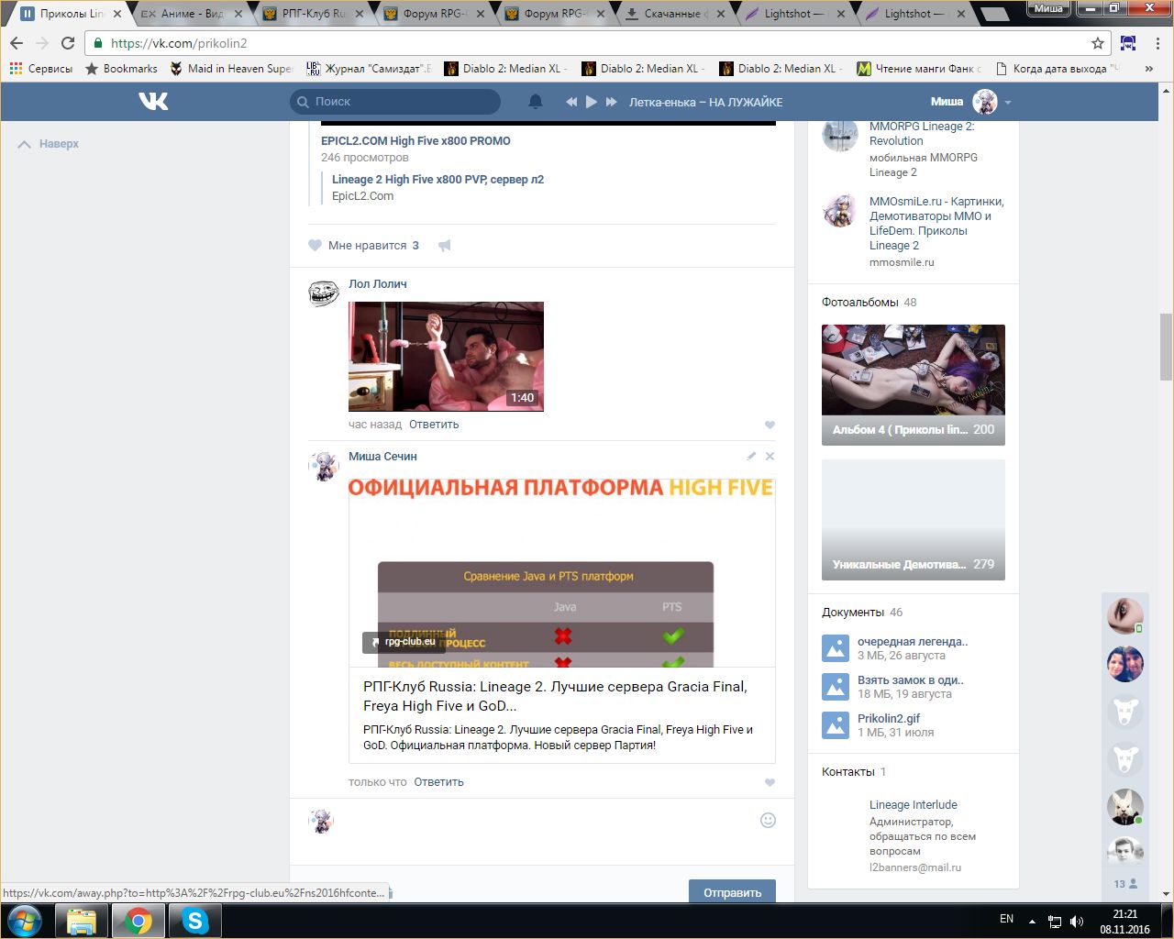The width and height of the screenshot is (1174, 939).
Task: Skip to the next audio track
Action: tap(612, 102)
